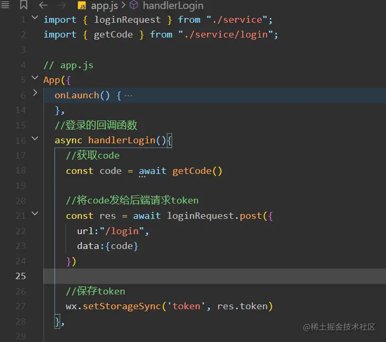Image resolution: width=386 pixels, height=342 pixels.
Task: Click the loginRequest identifier in line 1
Action: pyautogui.click(x=127, y=20)
